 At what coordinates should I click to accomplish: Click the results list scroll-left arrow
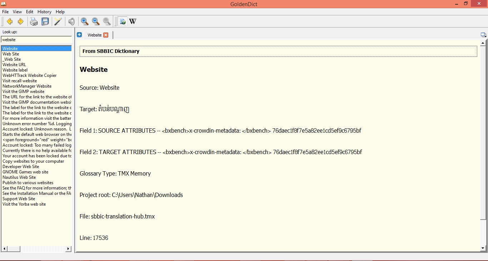pos(4,249)
